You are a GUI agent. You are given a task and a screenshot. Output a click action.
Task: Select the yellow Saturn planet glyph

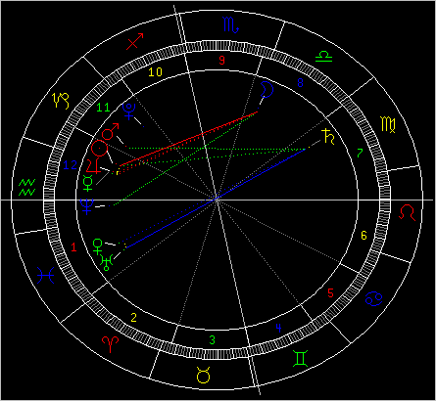tap(328, 137)
